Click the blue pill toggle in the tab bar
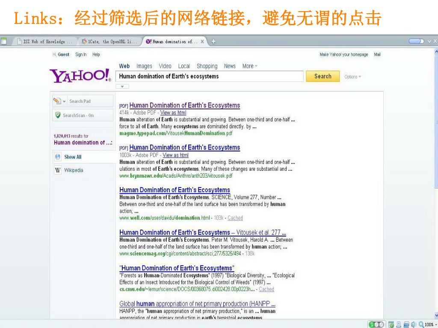Viewport: 438px width, 328px height. click(416, 41)
